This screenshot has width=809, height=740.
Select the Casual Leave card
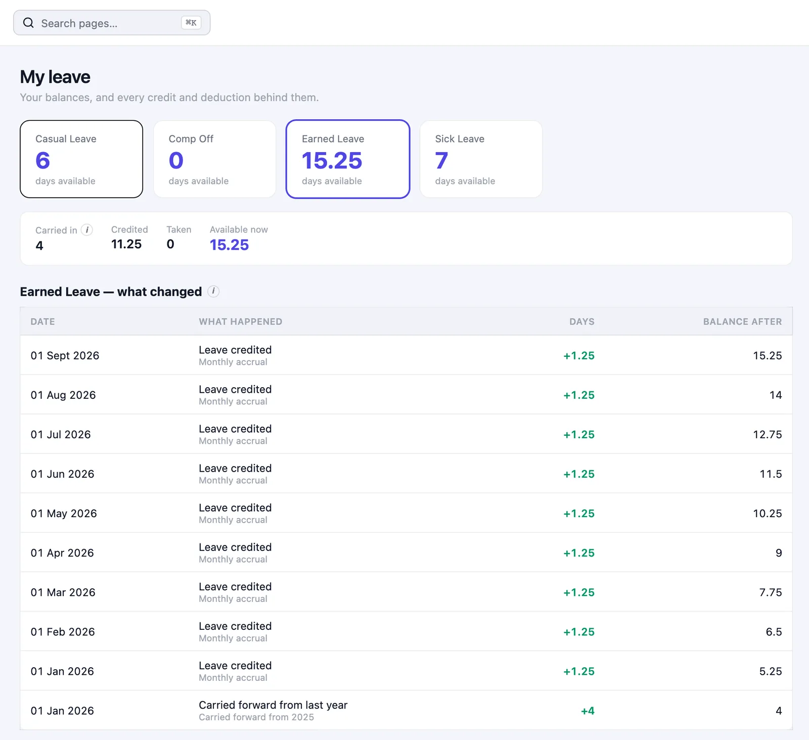pyautogui.click(x=81, y=159)
